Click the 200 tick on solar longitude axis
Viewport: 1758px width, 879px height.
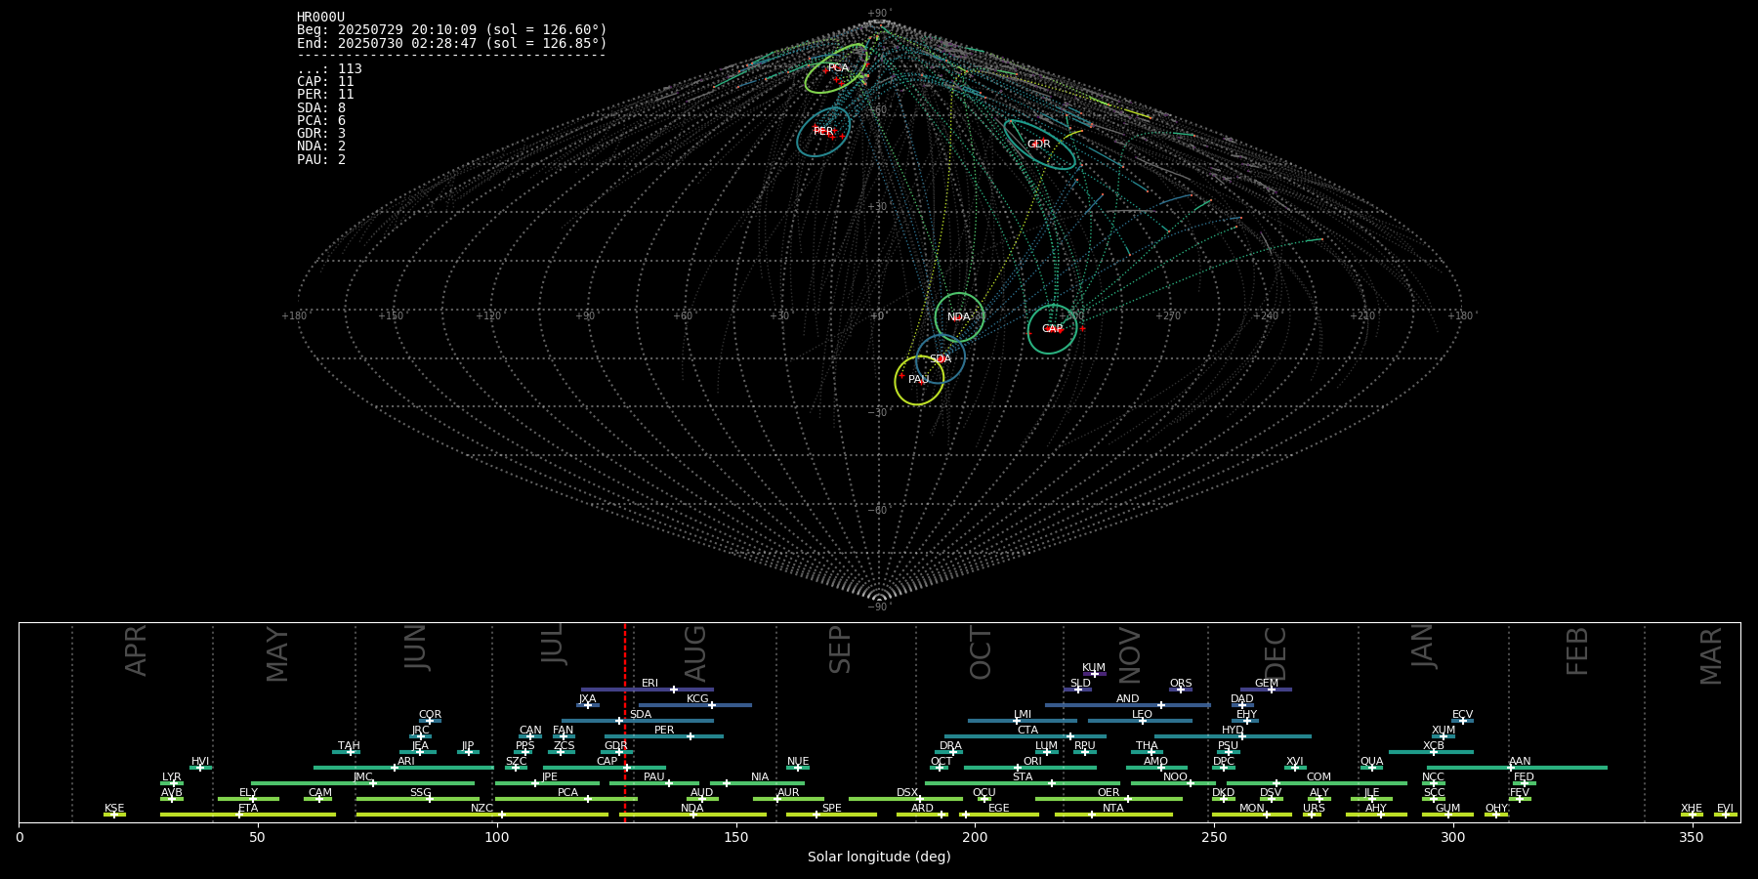(x=975, y=837)
